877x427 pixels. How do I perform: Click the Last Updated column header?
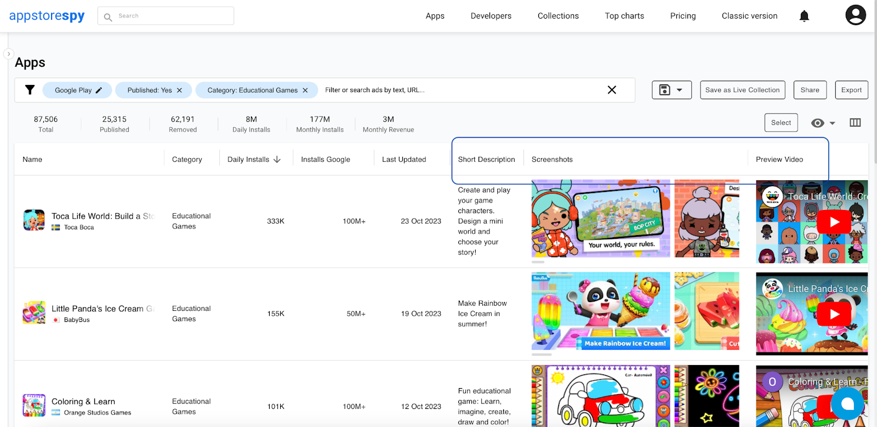click(x=404, y=160)
